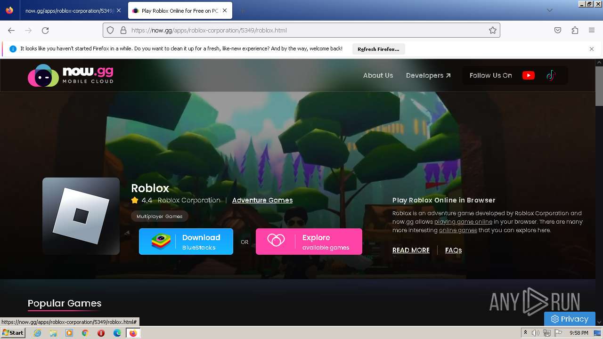
Task: Bookmark this page with the star icon
Action: click(493, 30)
